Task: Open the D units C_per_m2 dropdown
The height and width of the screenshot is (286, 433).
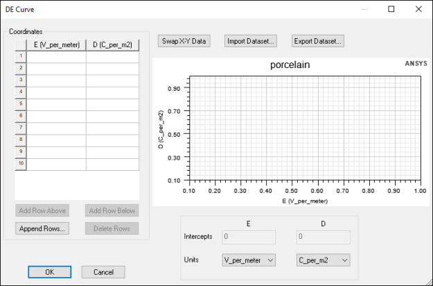Action: coord(323,260)
